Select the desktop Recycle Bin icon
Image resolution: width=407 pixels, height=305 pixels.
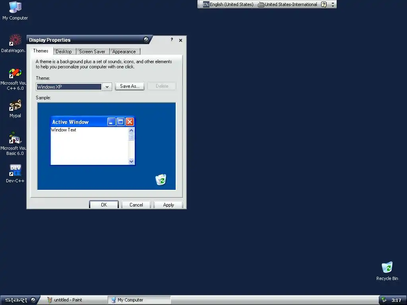(x=387, y=271)
